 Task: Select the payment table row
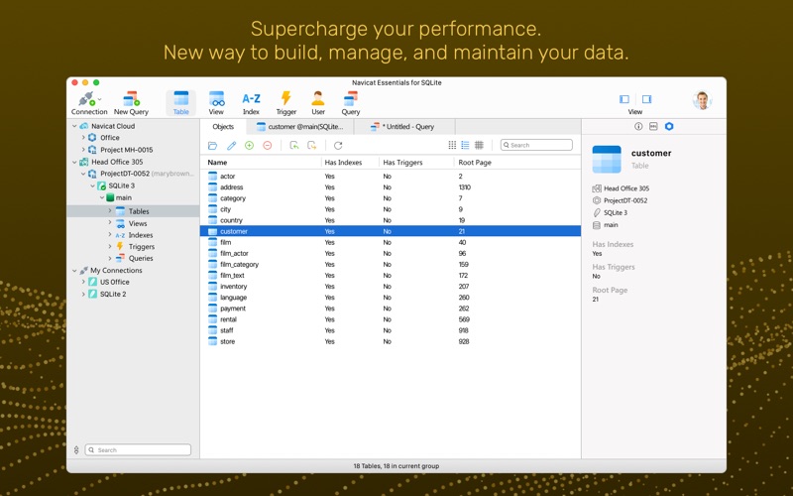391,309
